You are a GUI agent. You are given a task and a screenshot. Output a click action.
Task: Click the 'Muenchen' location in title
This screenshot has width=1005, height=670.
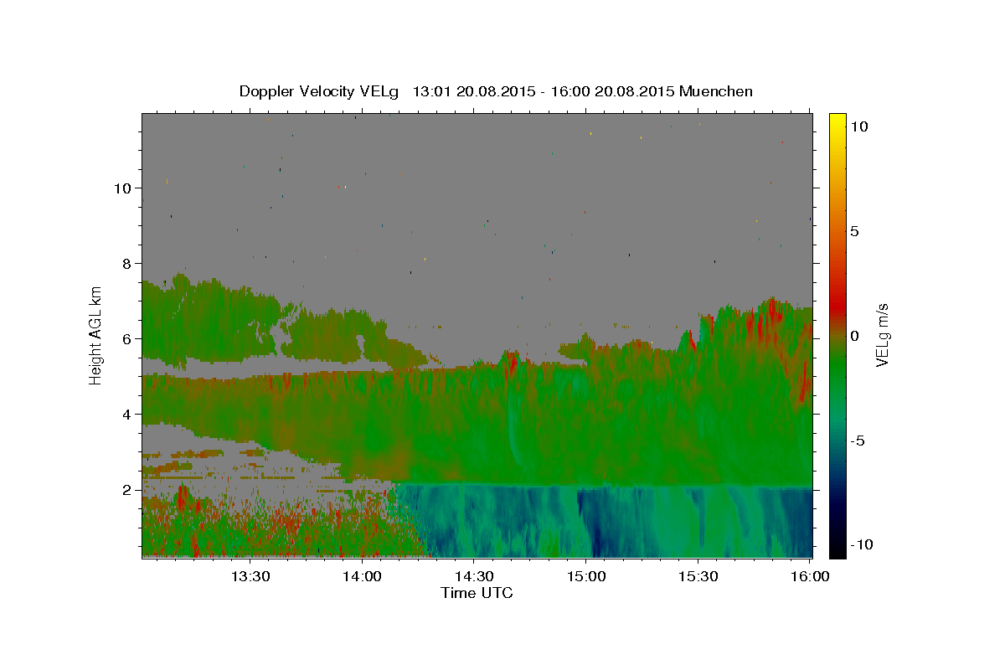(x=716, y=91)
